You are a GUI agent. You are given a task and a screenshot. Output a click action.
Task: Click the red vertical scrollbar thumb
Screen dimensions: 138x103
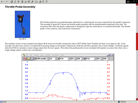pos(137,41)
